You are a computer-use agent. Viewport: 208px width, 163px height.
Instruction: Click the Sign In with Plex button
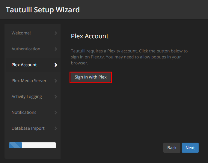(91, 77)
